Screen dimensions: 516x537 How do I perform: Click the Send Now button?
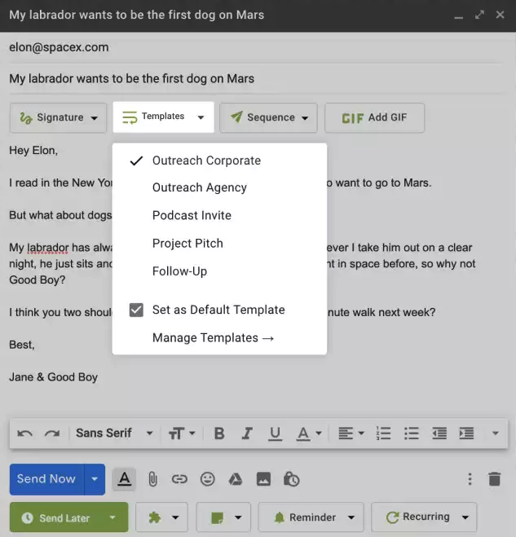click(x=46, y=479)
